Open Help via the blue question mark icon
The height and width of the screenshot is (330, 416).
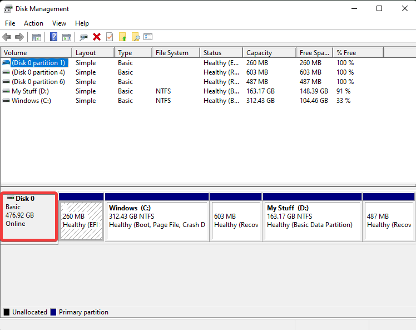(x=54, y=37)
